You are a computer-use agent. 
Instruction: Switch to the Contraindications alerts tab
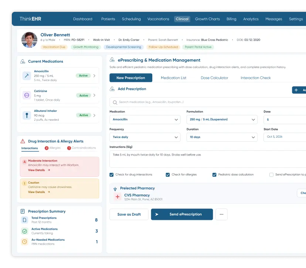coord(82,148)
